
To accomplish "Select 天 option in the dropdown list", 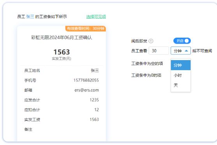I will pyautogui.click(x=181, y=85).
